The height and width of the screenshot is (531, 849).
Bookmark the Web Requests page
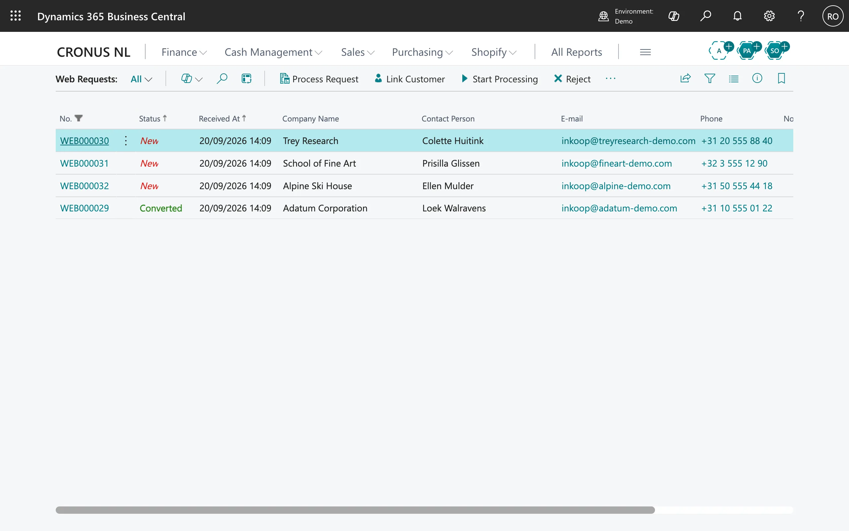[781, 78]
